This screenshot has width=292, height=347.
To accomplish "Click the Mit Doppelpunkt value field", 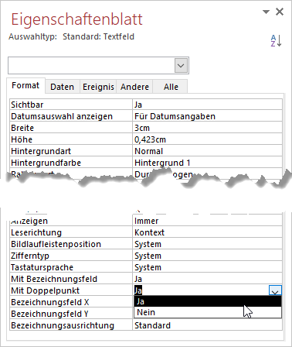I will [x=201, y=290].
